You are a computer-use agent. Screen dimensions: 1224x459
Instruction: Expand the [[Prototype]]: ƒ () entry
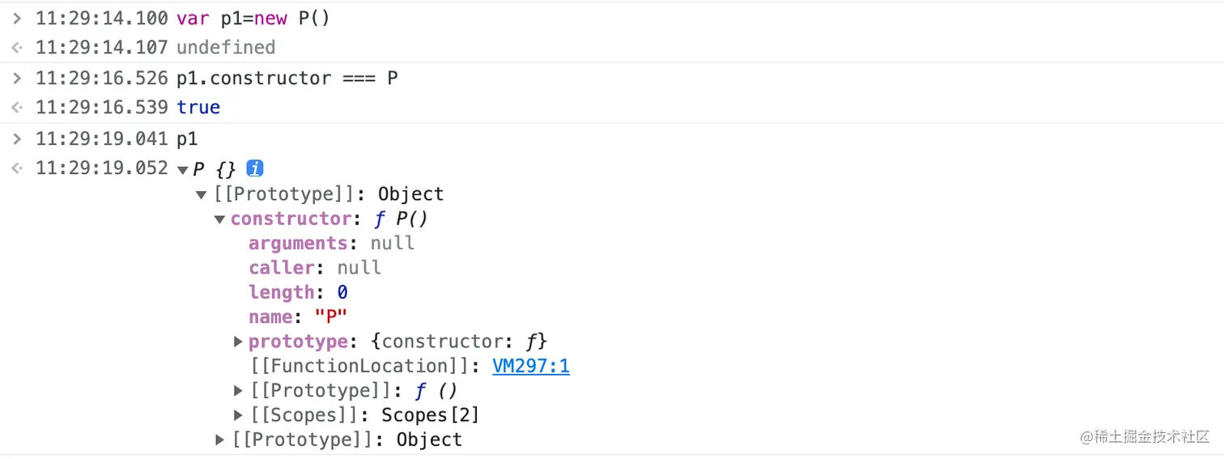click(x=238, y=391)
